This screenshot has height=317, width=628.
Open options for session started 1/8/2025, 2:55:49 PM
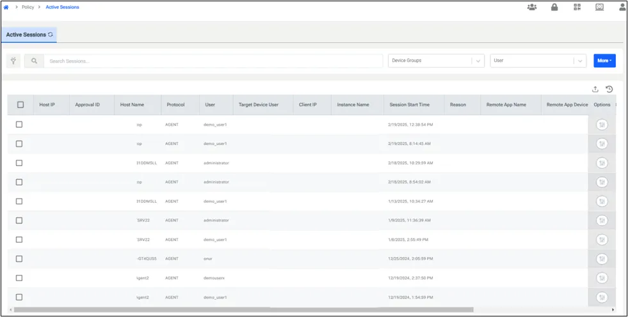602,240
